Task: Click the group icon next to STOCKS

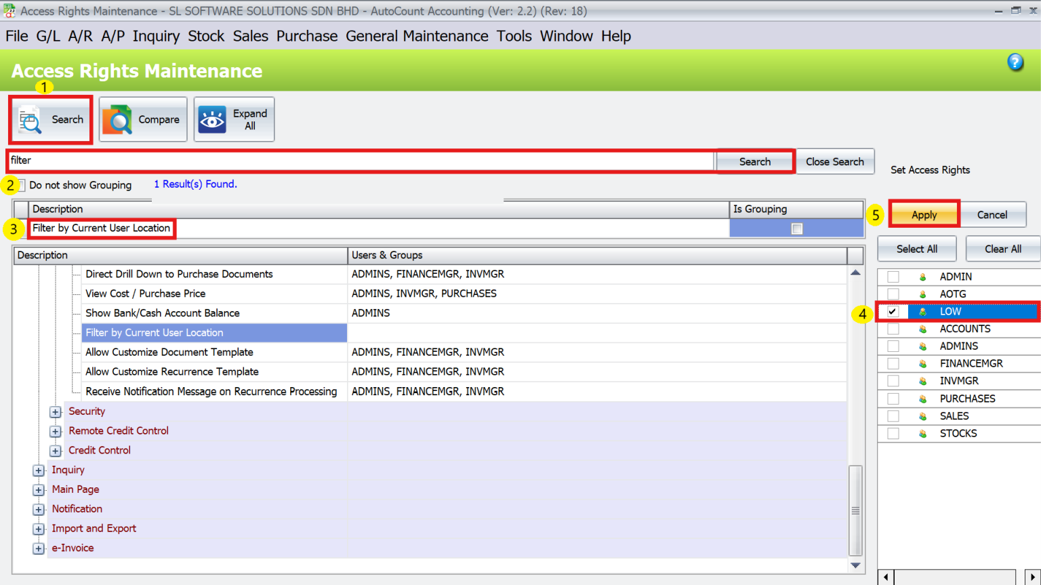Action: 924,433
